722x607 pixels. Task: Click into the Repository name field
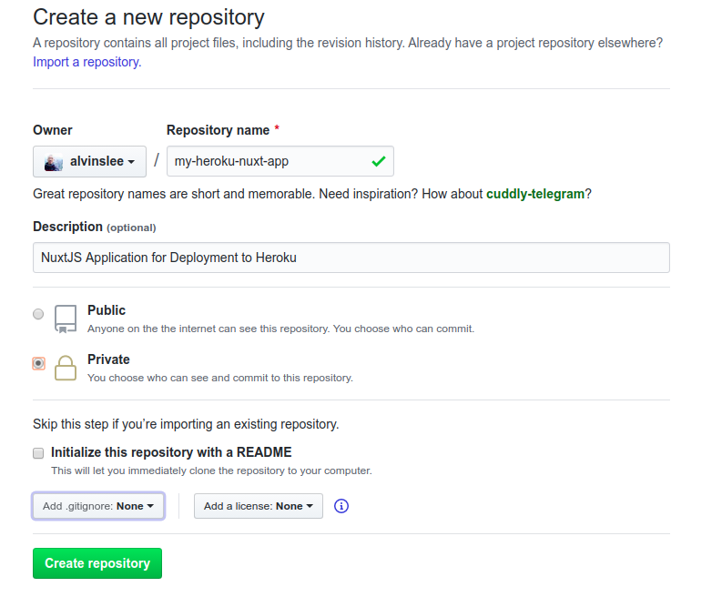[x=269, y=162]
